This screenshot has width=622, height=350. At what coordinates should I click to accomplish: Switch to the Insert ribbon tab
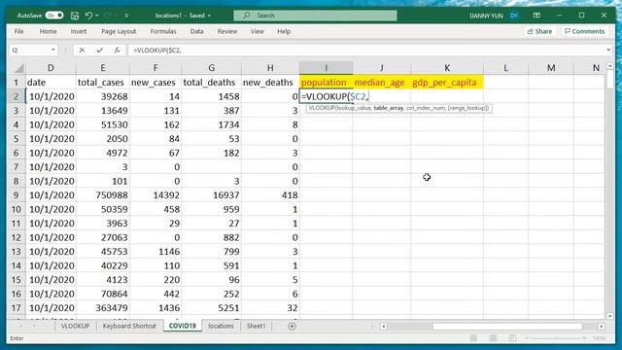[x=79, y=31]
